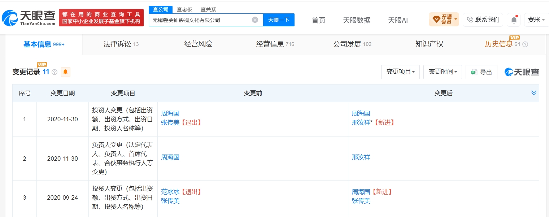Open 周海国 link in row 1 变更前

click(x=170, y=113)
